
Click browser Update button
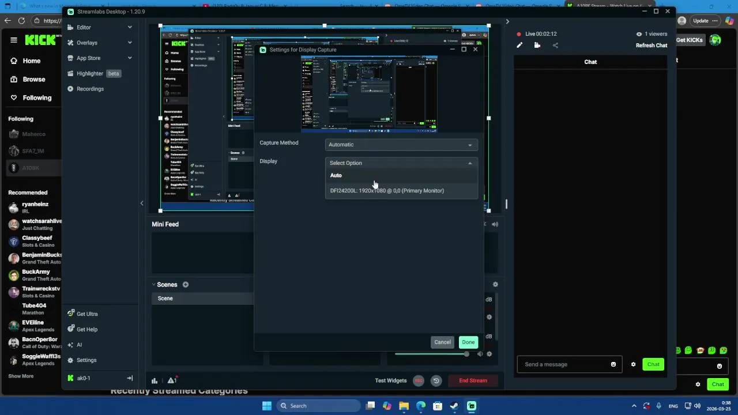click(701, 21)
